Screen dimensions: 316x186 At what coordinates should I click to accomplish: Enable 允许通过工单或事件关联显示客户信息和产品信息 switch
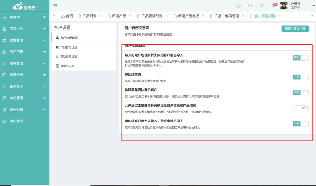tap(300, 108)
